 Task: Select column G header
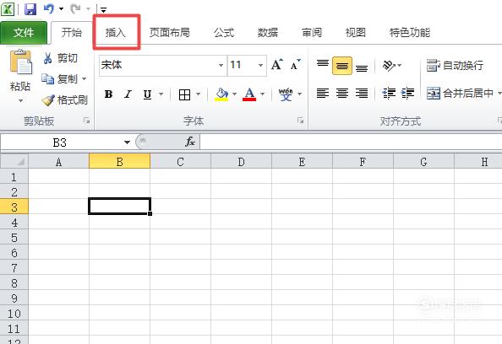pos(423,162)
